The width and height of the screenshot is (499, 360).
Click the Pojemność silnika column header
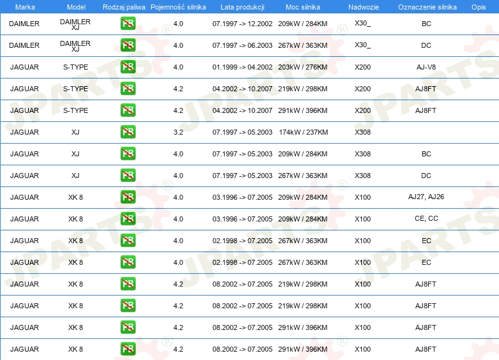(178, 7)
